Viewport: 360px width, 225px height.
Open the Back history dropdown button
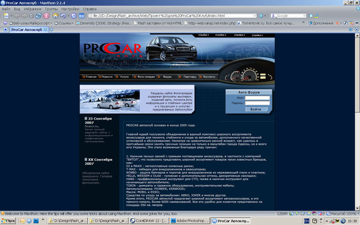[31, 16]
